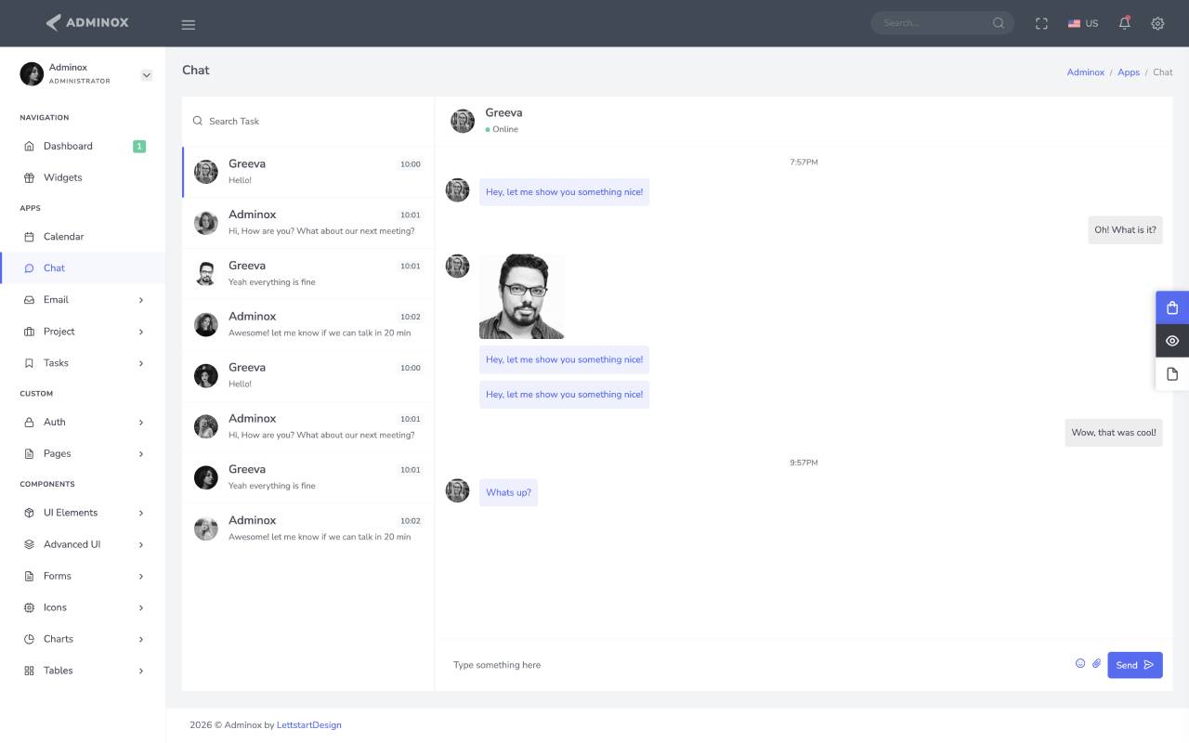Expand the Charts submenu chevron
The height and width of the screenshot is (743, 1189).
141,639
